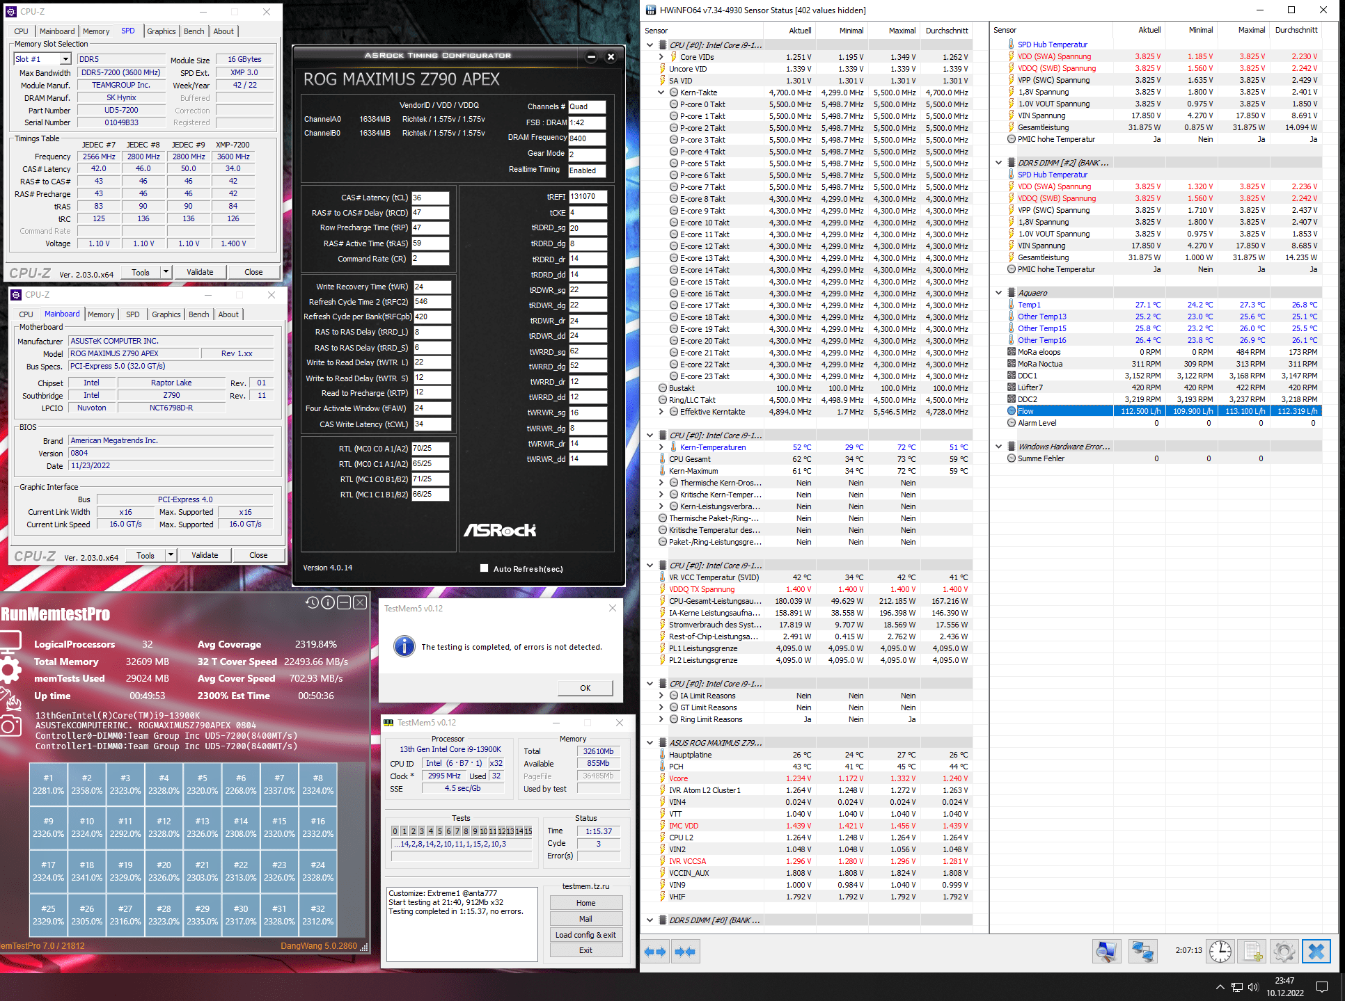Open the Bench tab in CPU-Z

pos(194,31)
